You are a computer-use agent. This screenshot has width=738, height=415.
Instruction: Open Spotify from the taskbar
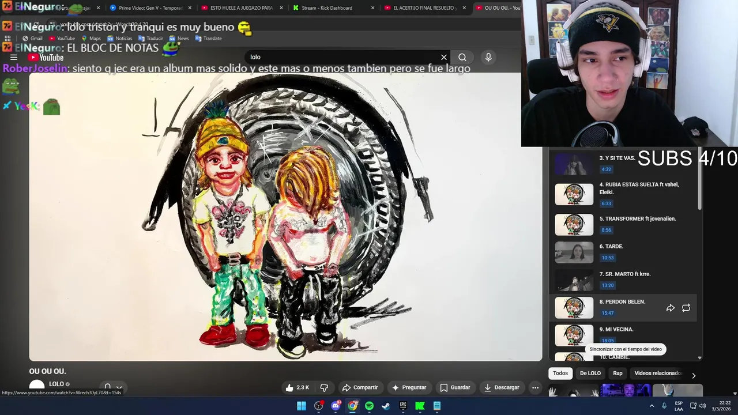click(x=370, y=406)
